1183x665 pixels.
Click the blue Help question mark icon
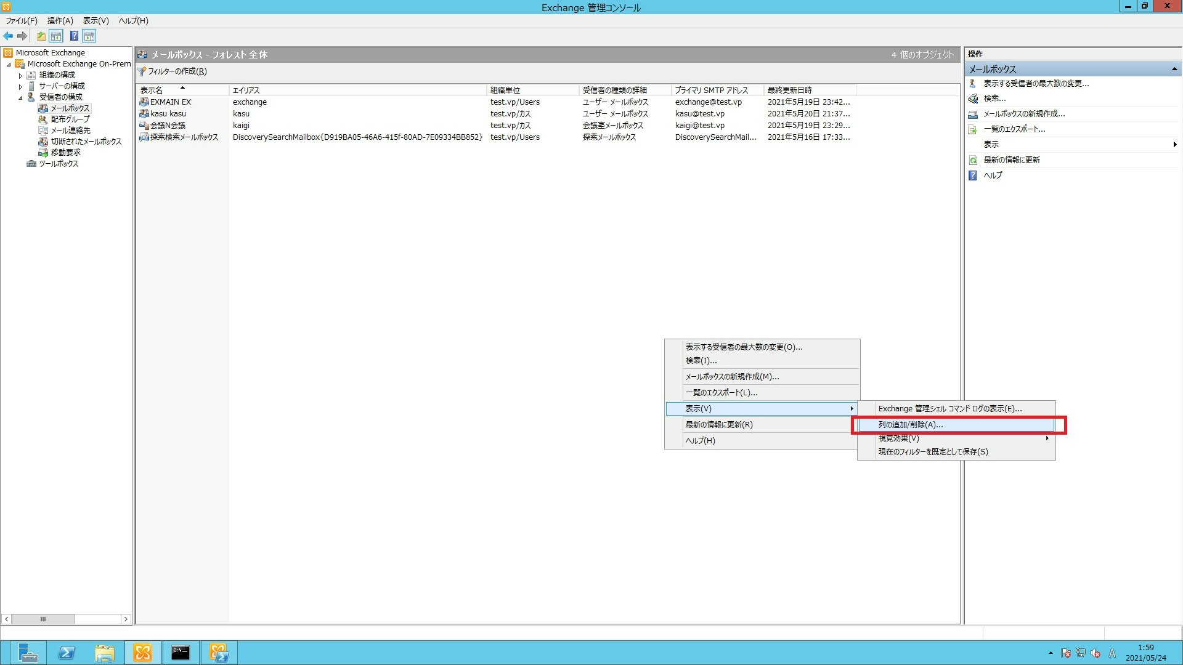74,36
